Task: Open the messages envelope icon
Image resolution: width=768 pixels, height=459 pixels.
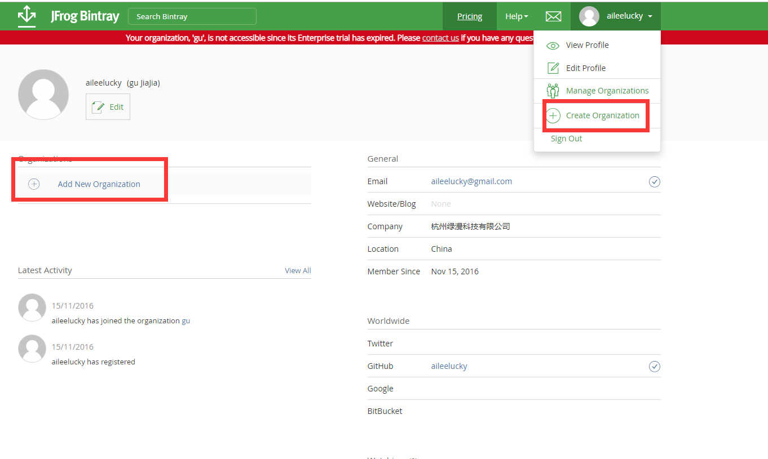Action: [553, 16]
